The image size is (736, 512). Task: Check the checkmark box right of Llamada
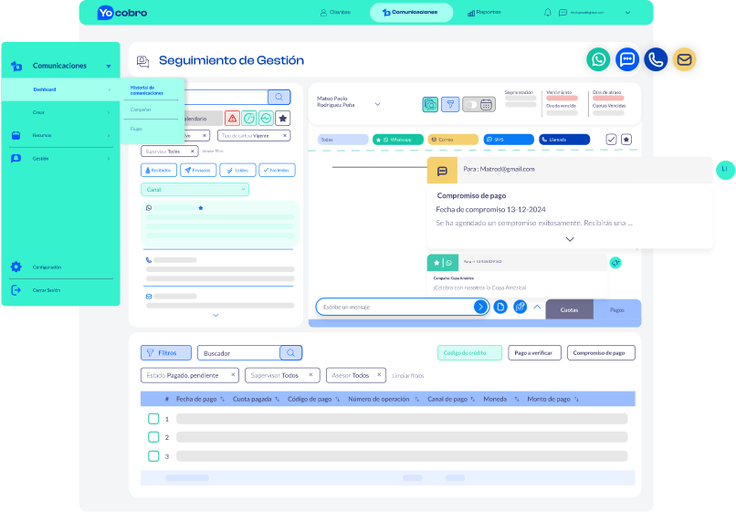pyautogui.click(x=611, y=140)
